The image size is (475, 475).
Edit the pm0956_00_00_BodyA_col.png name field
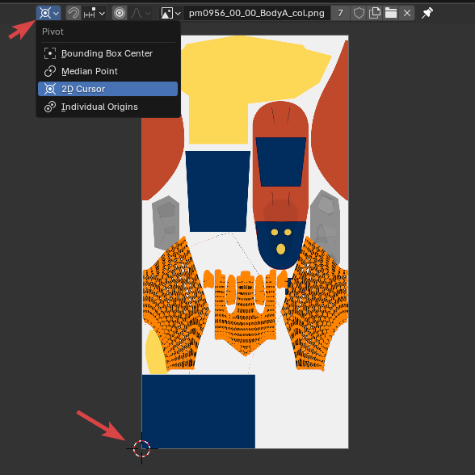tap(257, 13)
